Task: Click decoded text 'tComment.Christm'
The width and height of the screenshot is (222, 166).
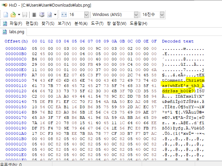Action: pos(183,80)
